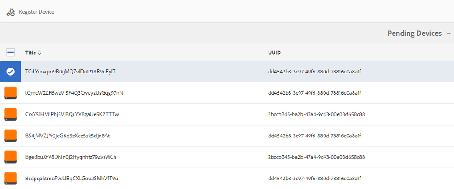
Task: Select the orange device icon for BS4jMVZJYr2jeG6d6zXaz5ak5cIjn8At
Action: (10, 136)
